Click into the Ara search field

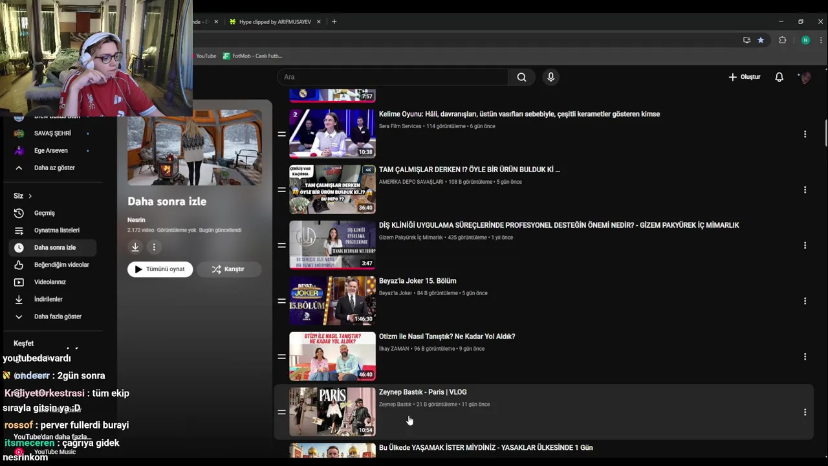[x=393, y=77]
